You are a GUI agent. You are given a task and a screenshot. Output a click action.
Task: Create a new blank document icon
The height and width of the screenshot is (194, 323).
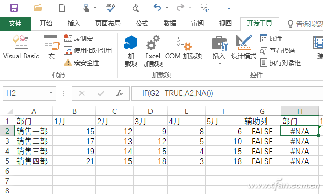pos(62,8)
